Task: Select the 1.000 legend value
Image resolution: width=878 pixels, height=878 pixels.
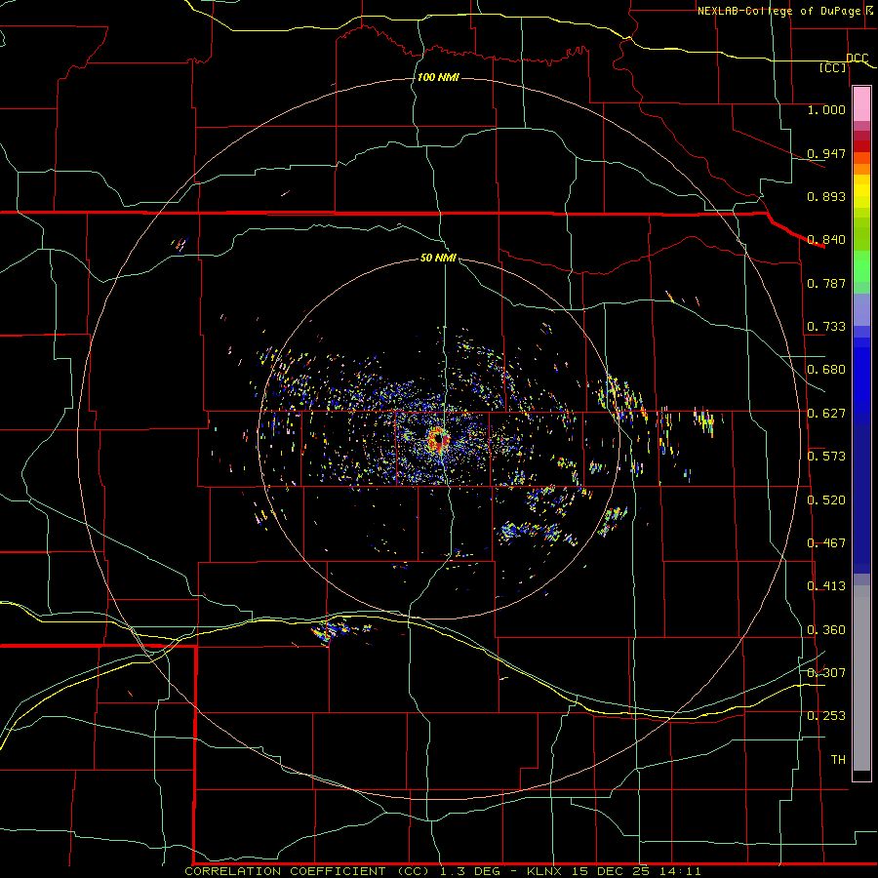Action: point(826,109)
